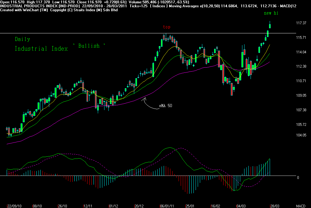Click date marker 22/09/10

click(x=14, y=206)
